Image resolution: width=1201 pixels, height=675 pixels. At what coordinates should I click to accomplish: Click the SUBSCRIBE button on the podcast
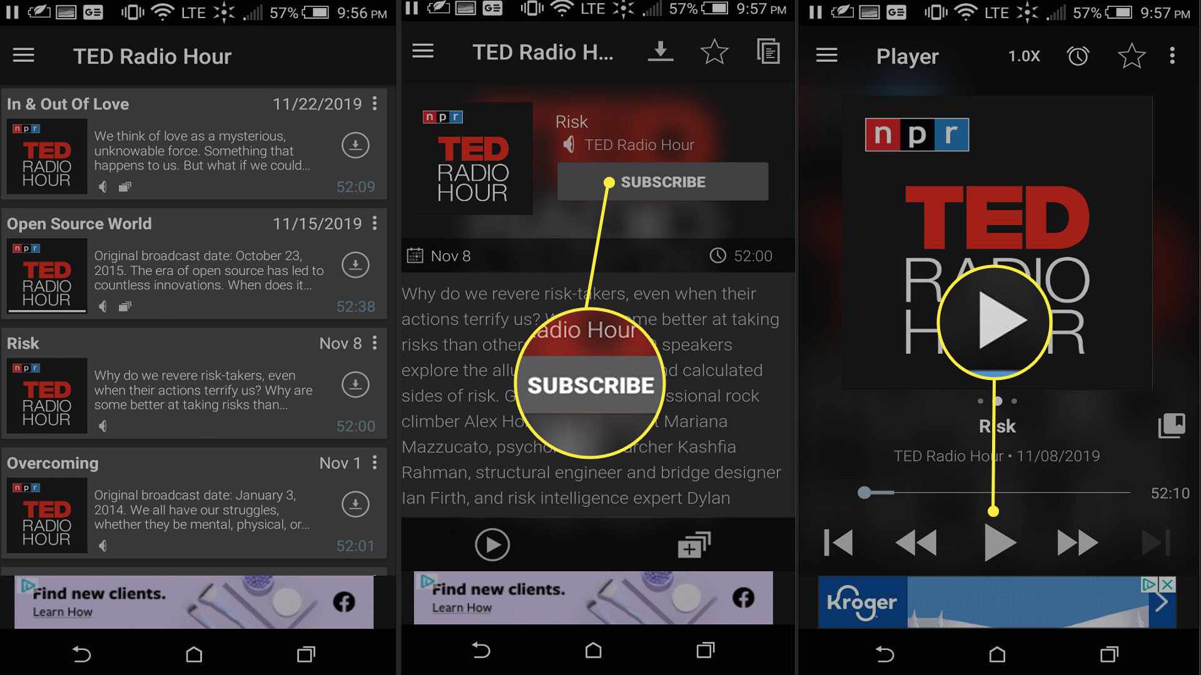[x=663, y=182]
